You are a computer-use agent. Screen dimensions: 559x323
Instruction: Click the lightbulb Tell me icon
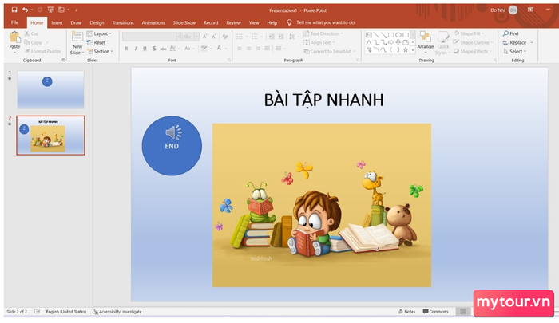[x=289, y=22]
